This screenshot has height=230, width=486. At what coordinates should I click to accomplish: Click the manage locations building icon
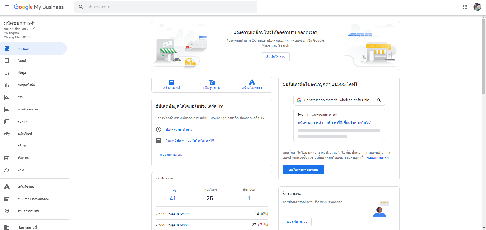point(7,228)
